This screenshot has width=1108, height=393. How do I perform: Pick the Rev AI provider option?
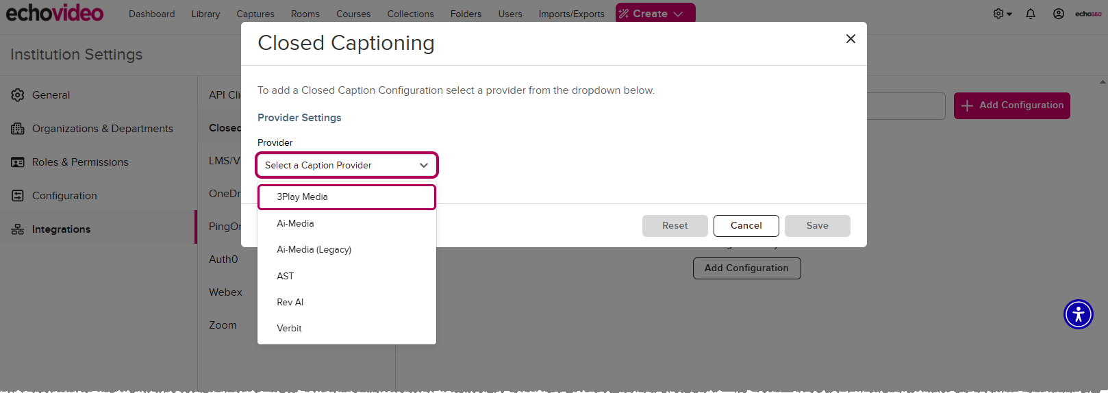coord(290,303)
